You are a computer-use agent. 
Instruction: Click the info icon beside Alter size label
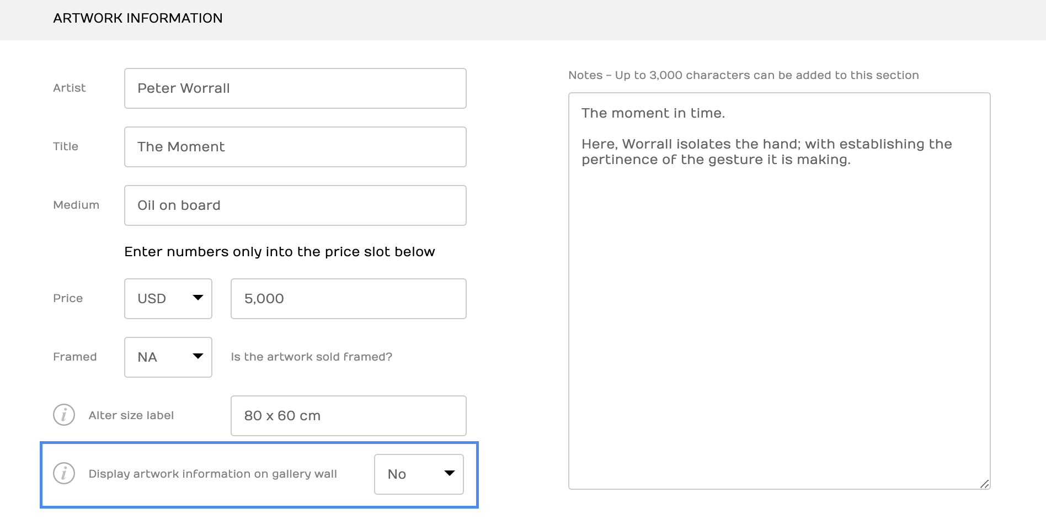64,415
